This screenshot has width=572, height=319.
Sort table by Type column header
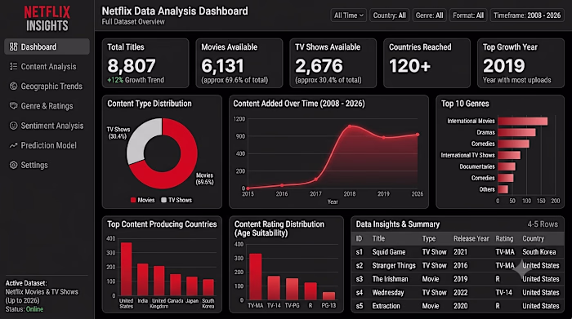point(429,238)
